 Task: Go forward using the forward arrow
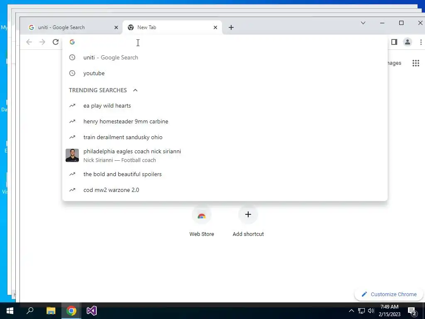(x=42, y=42)
